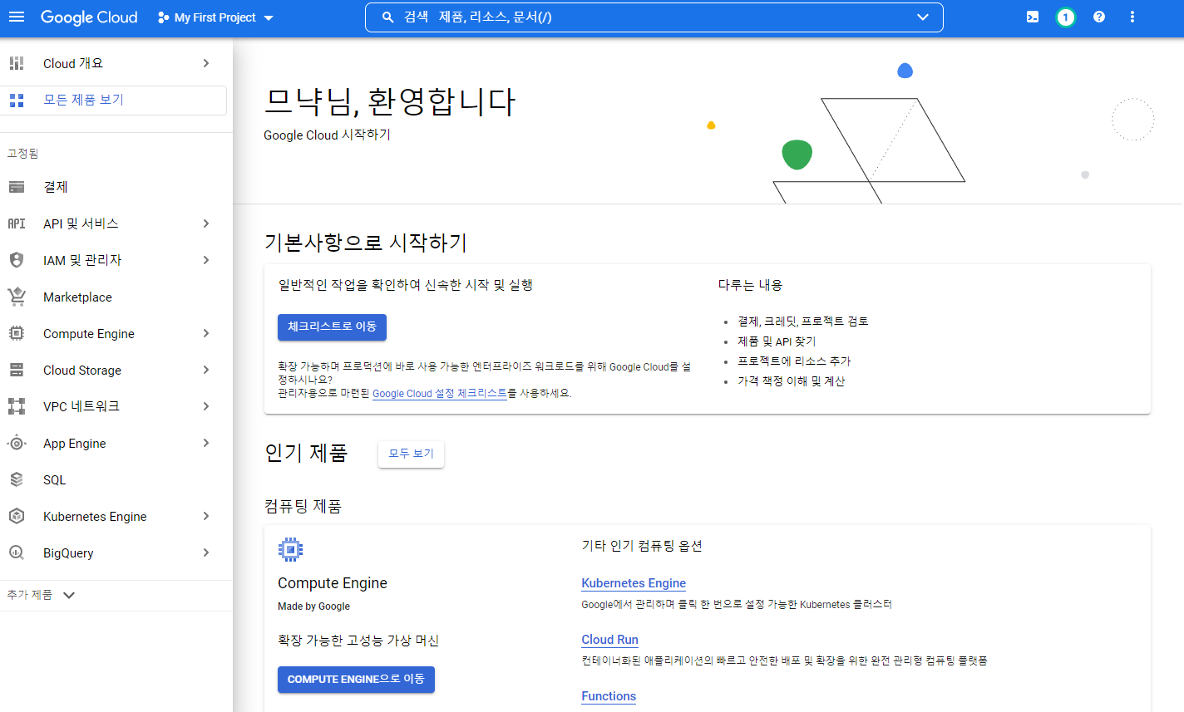The height and width of the screenshot is (712, 1184).
Task: Click the 프로젝트에 리소스 추가 bullet text
Action: point(794,361)
